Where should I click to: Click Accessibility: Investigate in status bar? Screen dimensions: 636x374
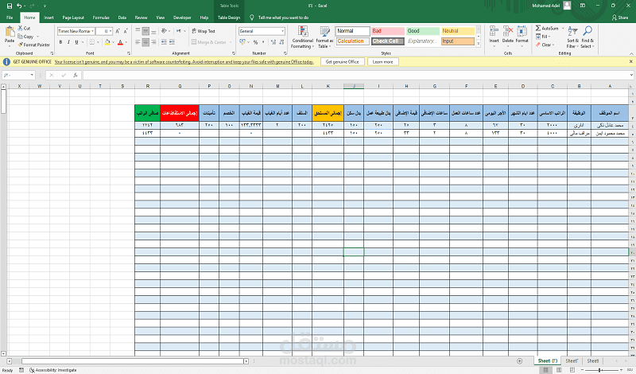[x=52, y=370]
